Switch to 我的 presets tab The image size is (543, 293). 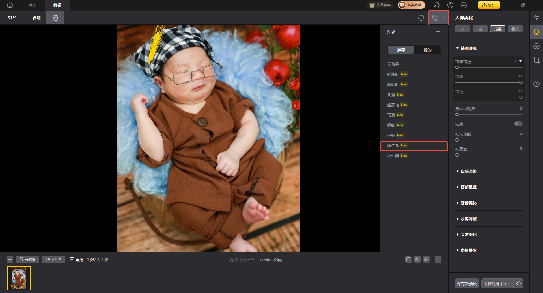427,50
